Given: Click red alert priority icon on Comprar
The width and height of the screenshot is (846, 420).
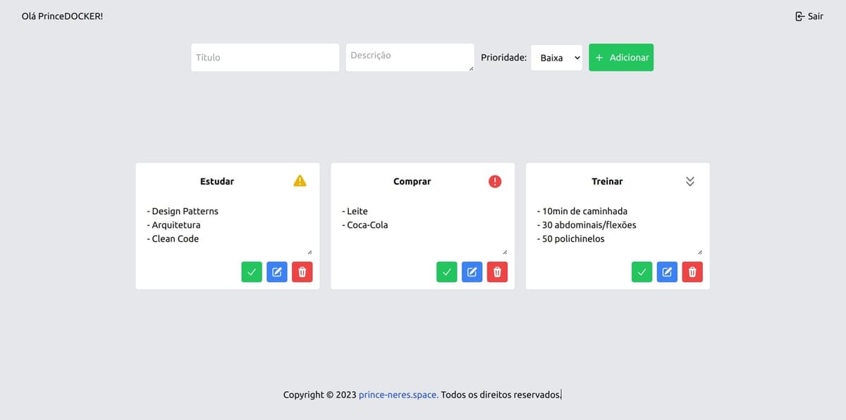Looking at the screenshot, I should 495,181.
